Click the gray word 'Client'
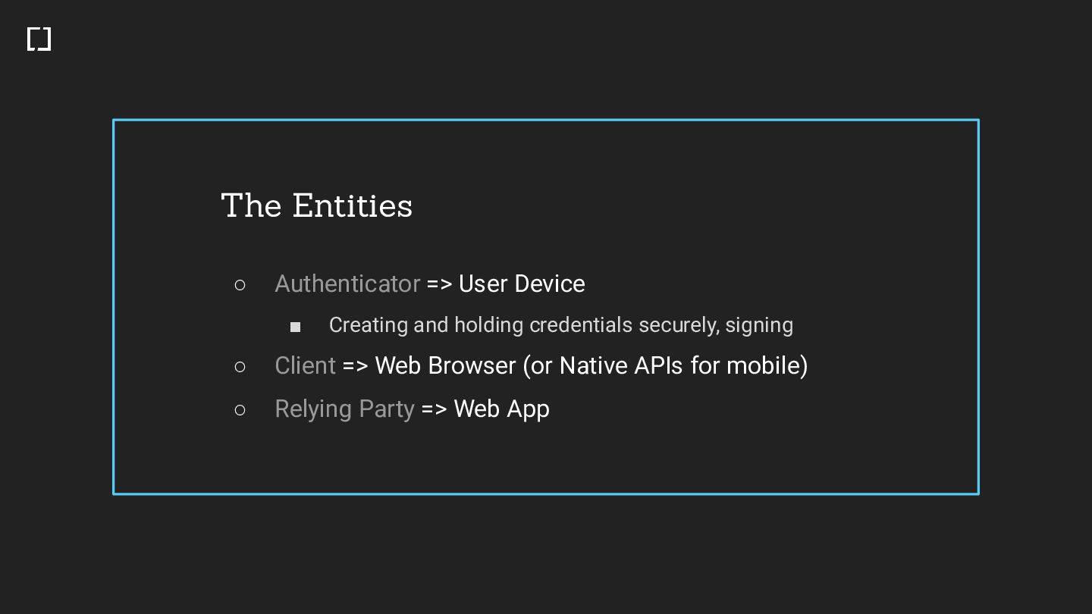The width and height of the screenshot is (1092, 614). point(305,366)
